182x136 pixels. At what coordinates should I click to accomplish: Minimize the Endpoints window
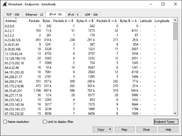click(151, 4)
